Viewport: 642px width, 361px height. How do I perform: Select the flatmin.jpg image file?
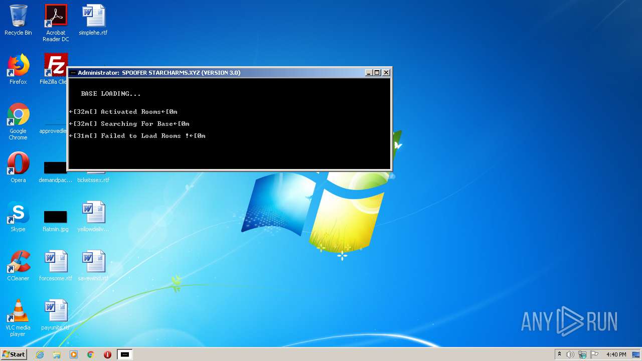click(x=56, y=221)
